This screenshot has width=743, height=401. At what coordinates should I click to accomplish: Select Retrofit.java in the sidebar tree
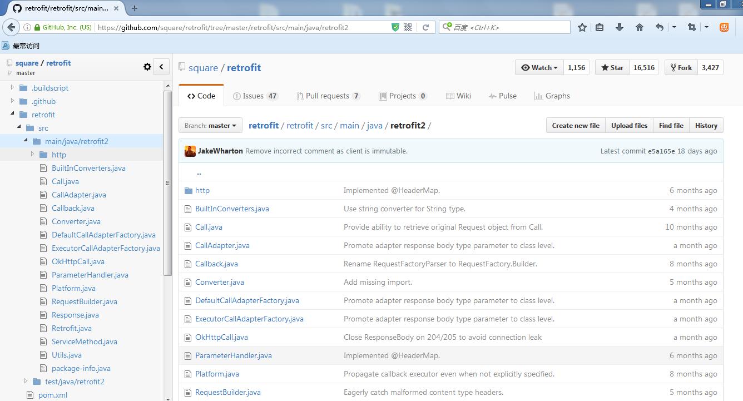72,328
